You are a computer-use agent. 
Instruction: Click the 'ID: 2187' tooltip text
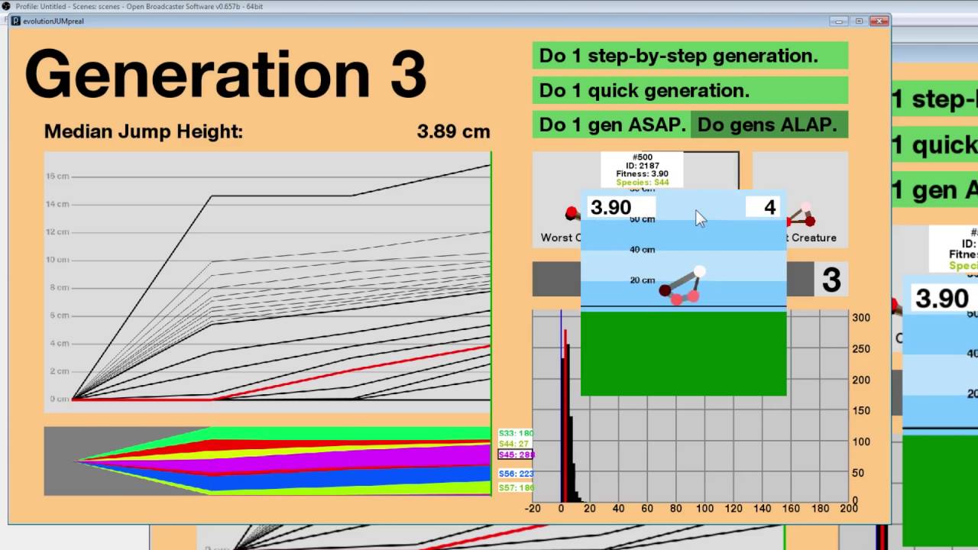(643, 166)
